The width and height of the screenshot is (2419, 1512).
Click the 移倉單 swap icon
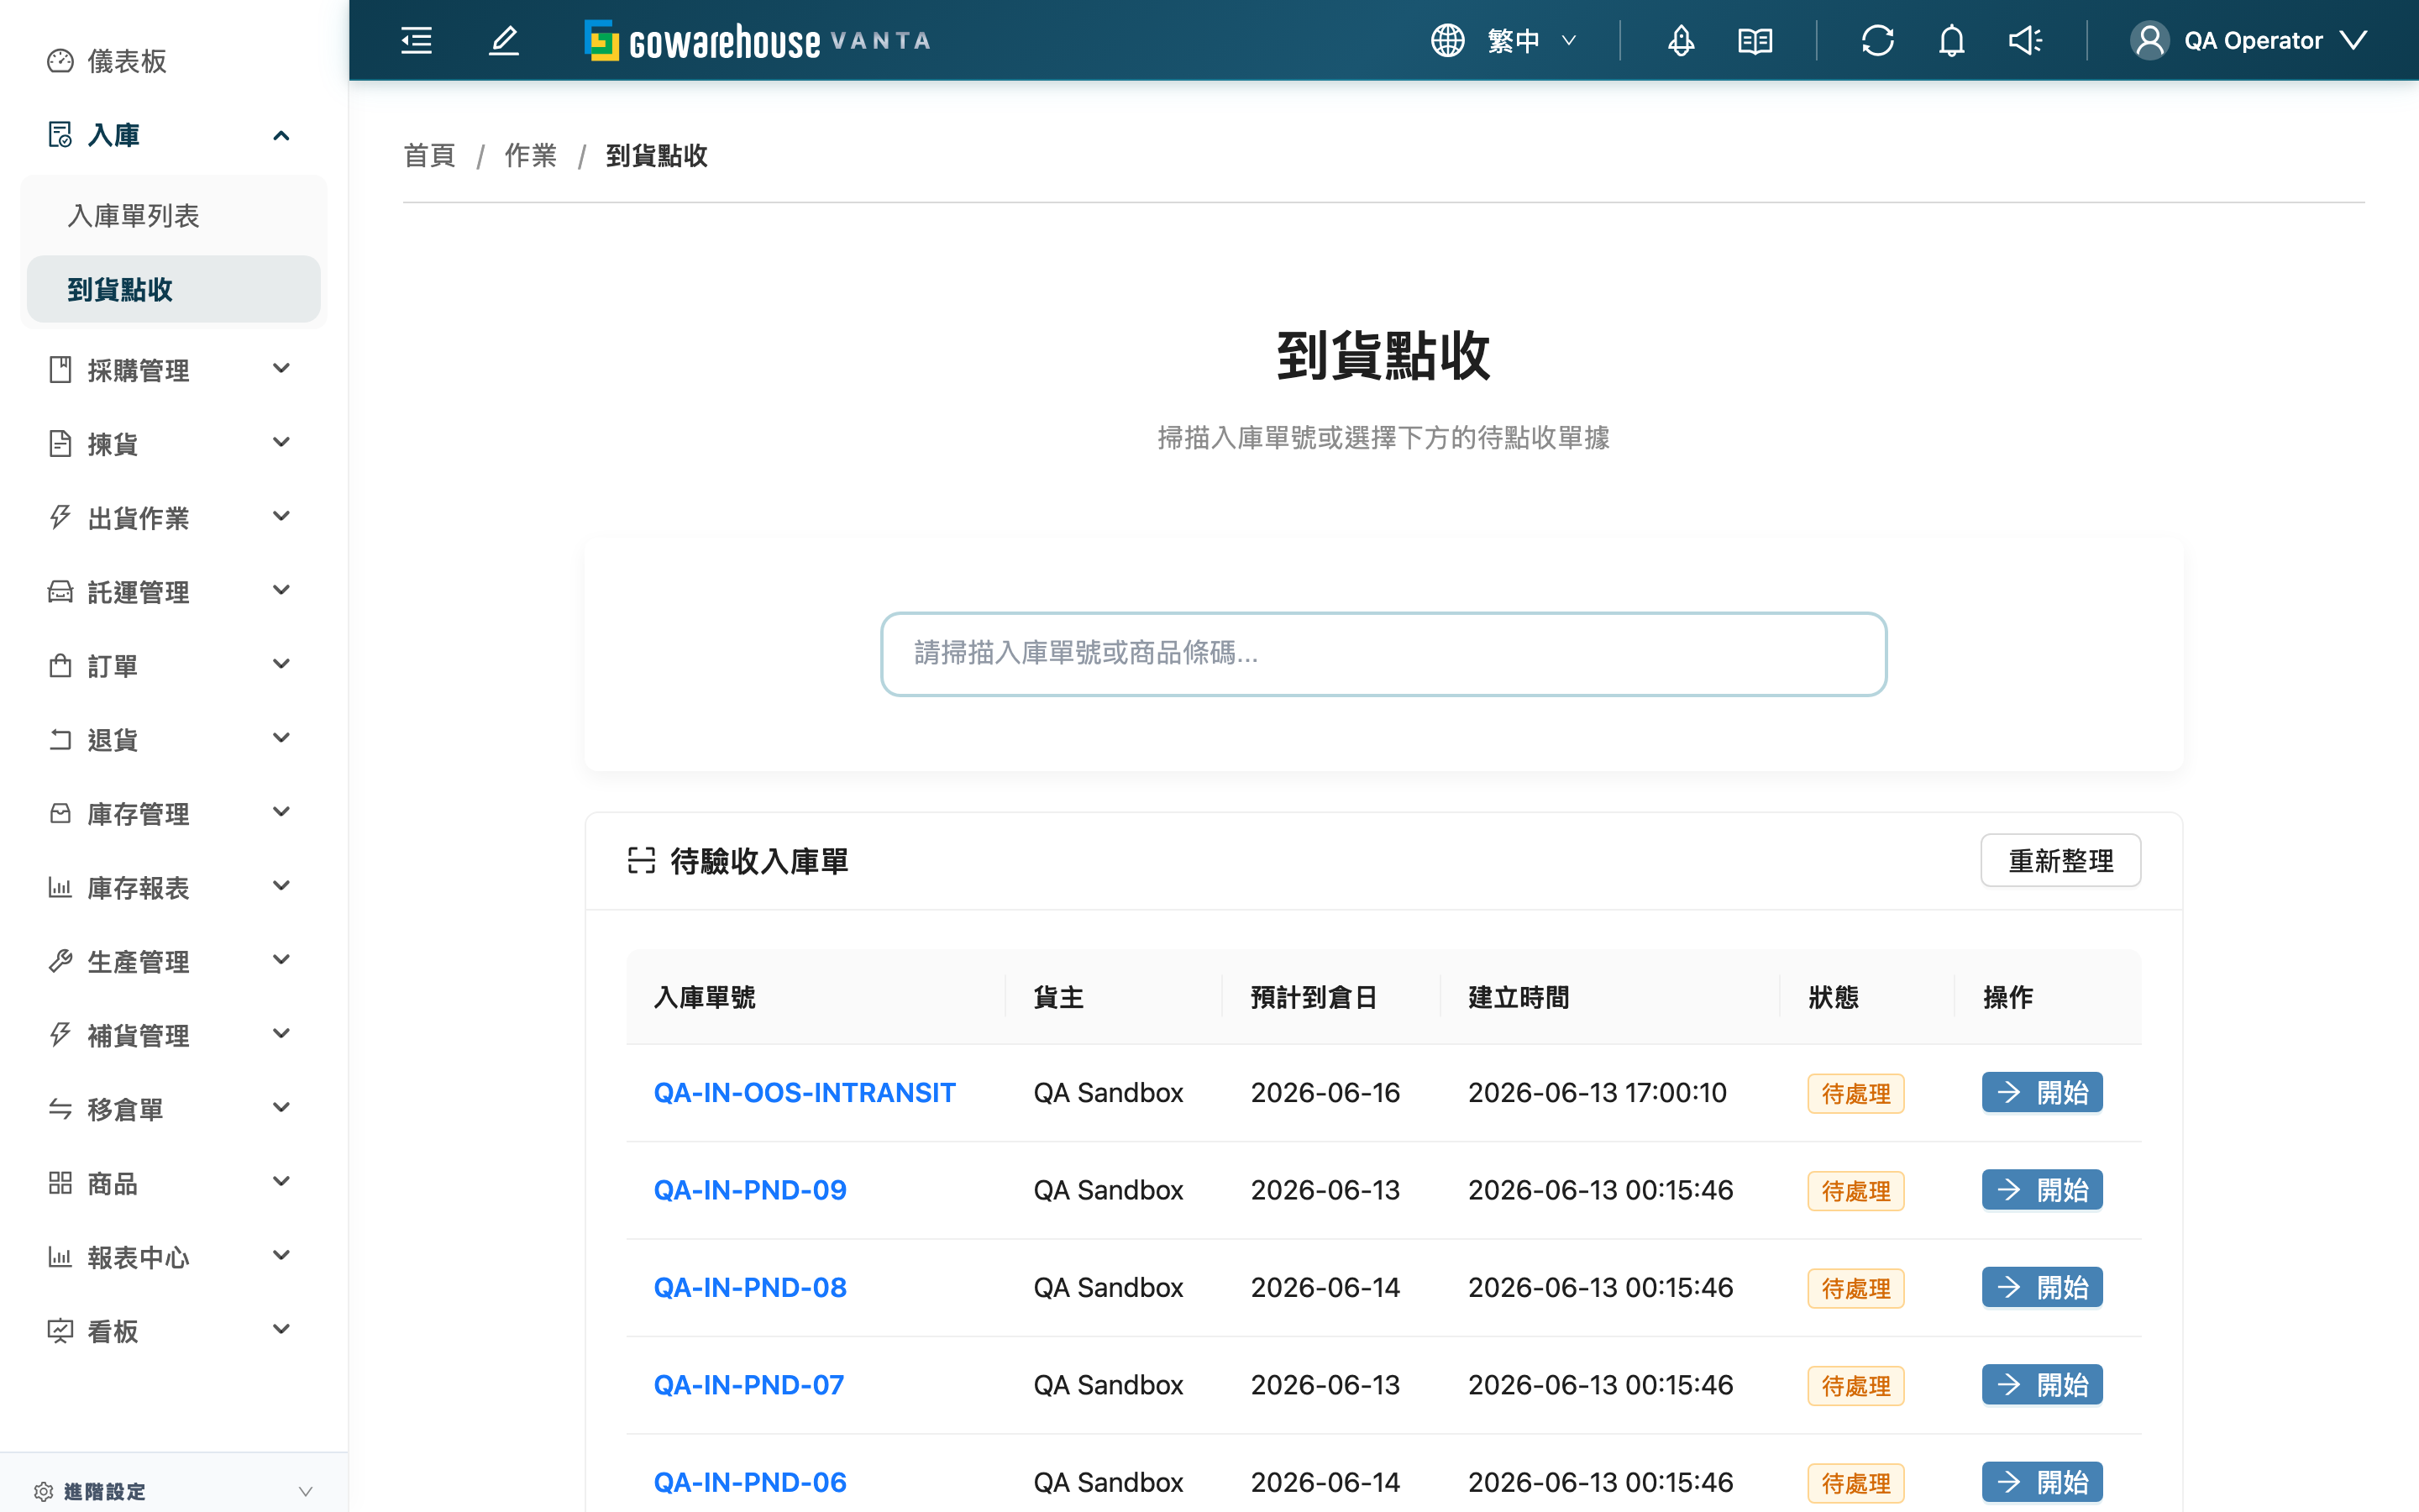coord(60,1109)
